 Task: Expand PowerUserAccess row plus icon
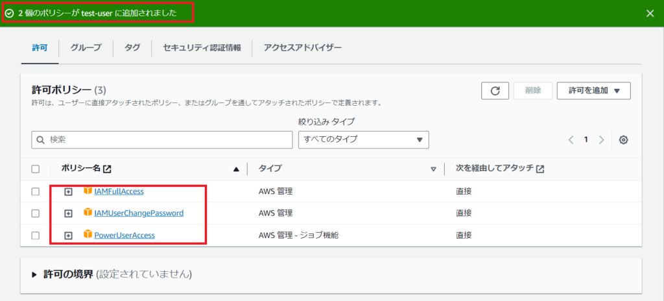68,235
